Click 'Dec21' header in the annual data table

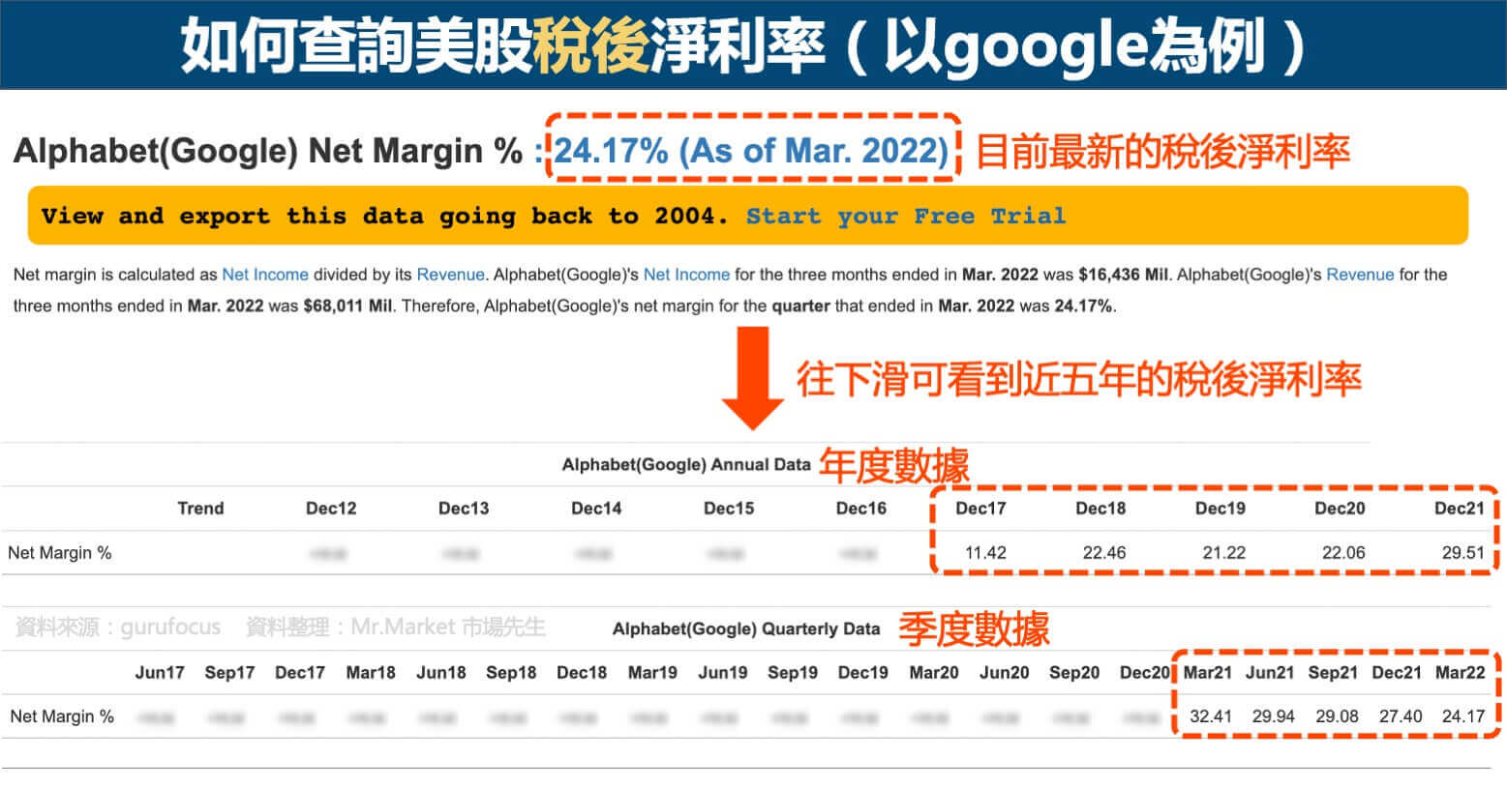coord(1460,509)
